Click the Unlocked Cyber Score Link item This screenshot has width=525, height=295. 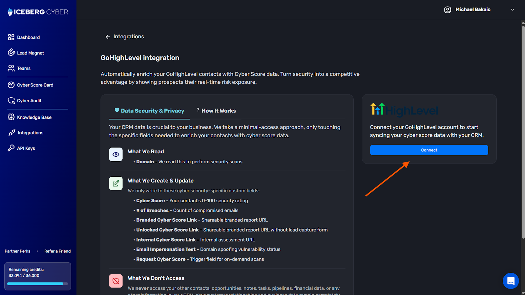coord(231,230)
